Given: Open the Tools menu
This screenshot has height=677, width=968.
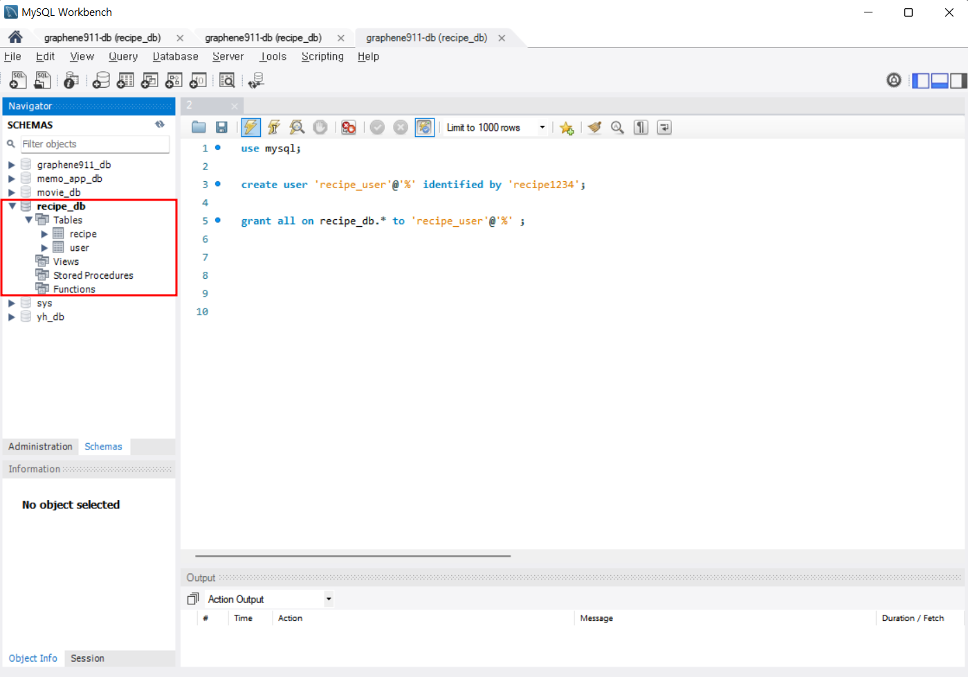Looking at the screenshot, I should click(273, 57).
